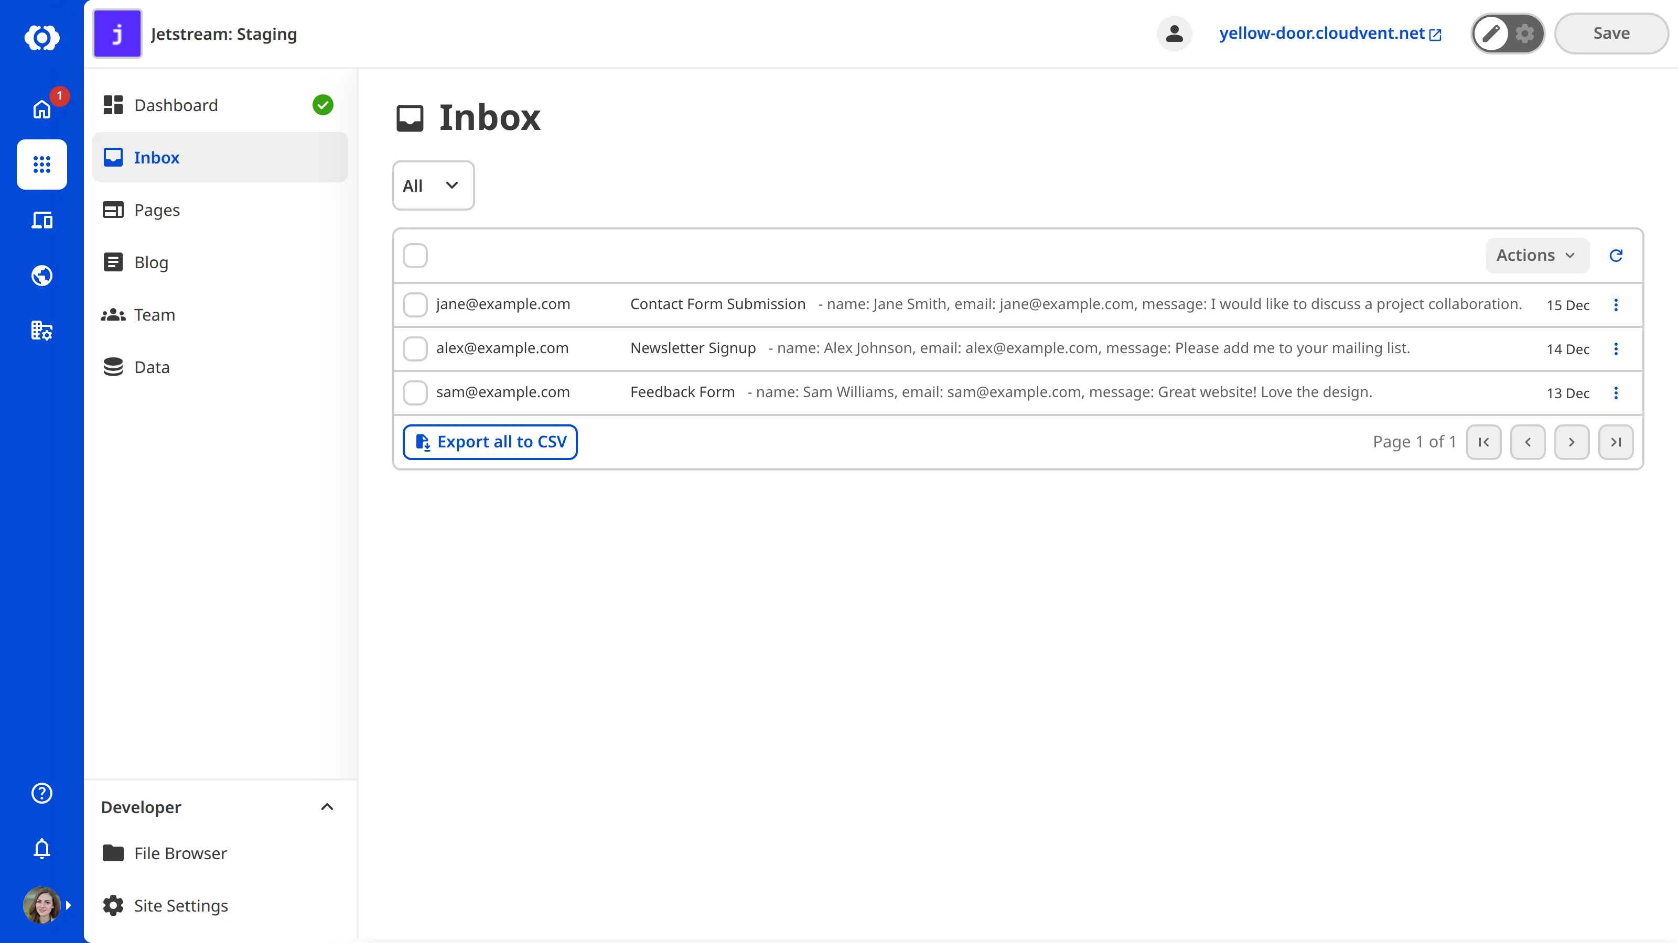Open File Browser under Developer
The height and width of the screenshot is (943, 1678).
pyautogui.click(x=220, y=853)
